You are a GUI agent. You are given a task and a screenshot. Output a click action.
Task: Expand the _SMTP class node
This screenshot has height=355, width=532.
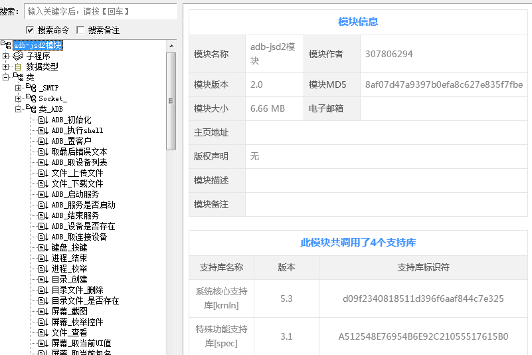[x=19, y=88]
